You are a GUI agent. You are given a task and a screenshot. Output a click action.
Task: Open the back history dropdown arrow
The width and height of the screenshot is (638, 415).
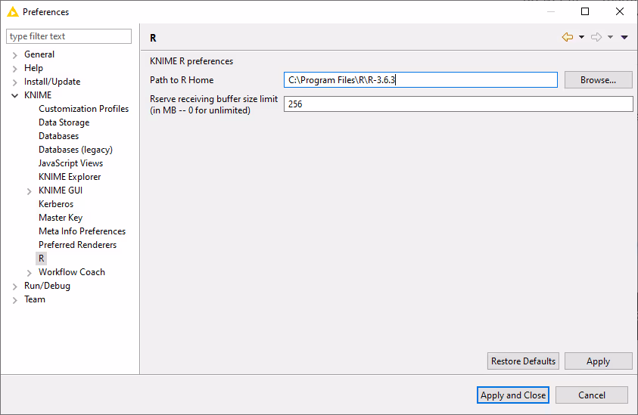click(x=581, y=37)
